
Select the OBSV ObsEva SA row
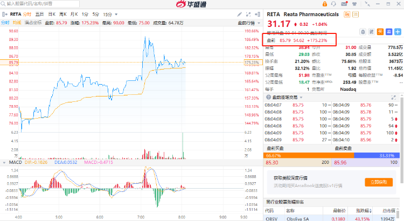click(x=331, y=218)
